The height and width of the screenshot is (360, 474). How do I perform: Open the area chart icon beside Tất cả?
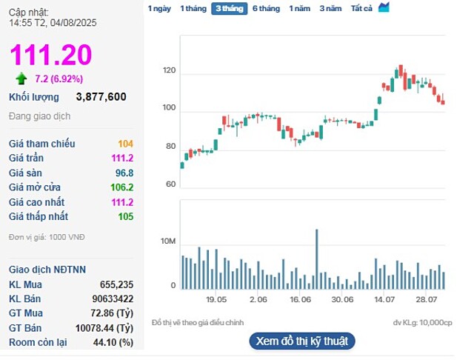pyautogui.click(x=384, y=7)
